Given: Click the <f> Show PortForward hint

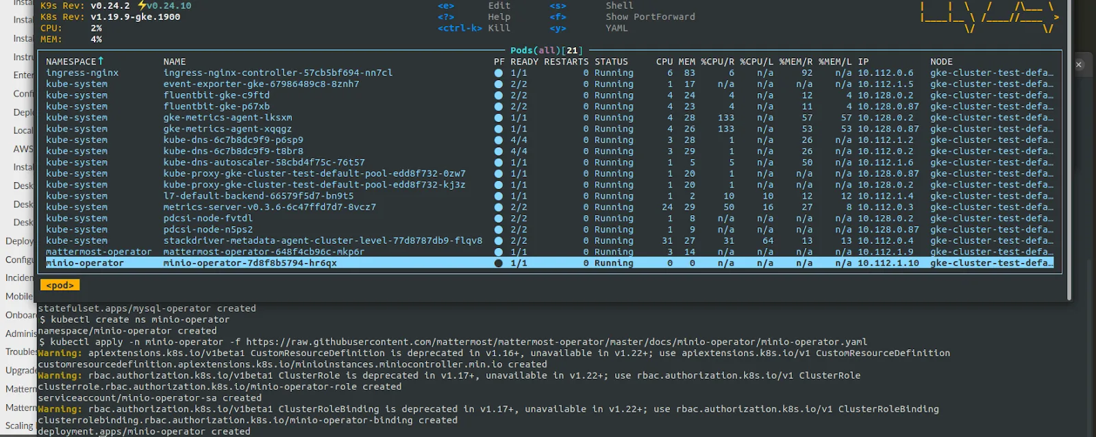Looking at the screenshot, I should pyautogui.click(x=622, y=16).
